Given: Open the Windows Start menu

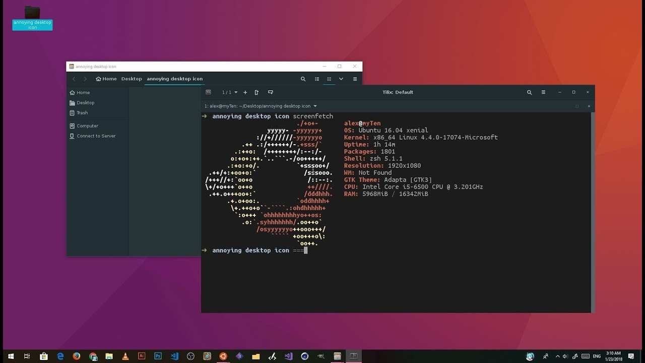Looking at the screenshot, I should pos(11,356).
